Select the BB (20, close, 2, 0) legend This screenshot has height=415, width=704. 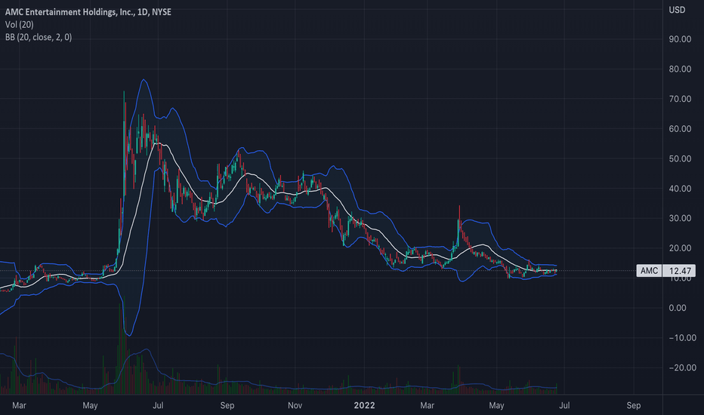(39, 37)
